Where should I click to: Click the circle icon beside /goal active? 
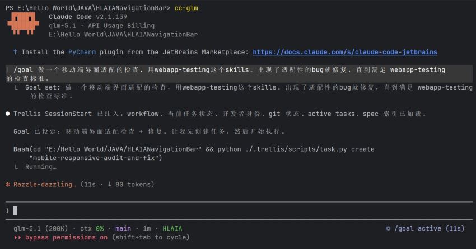(x=388, y=229)
